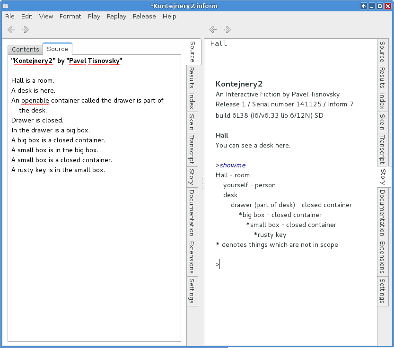Click the window shade-up arrow button

pyautogui.click(x=364, y=6)
